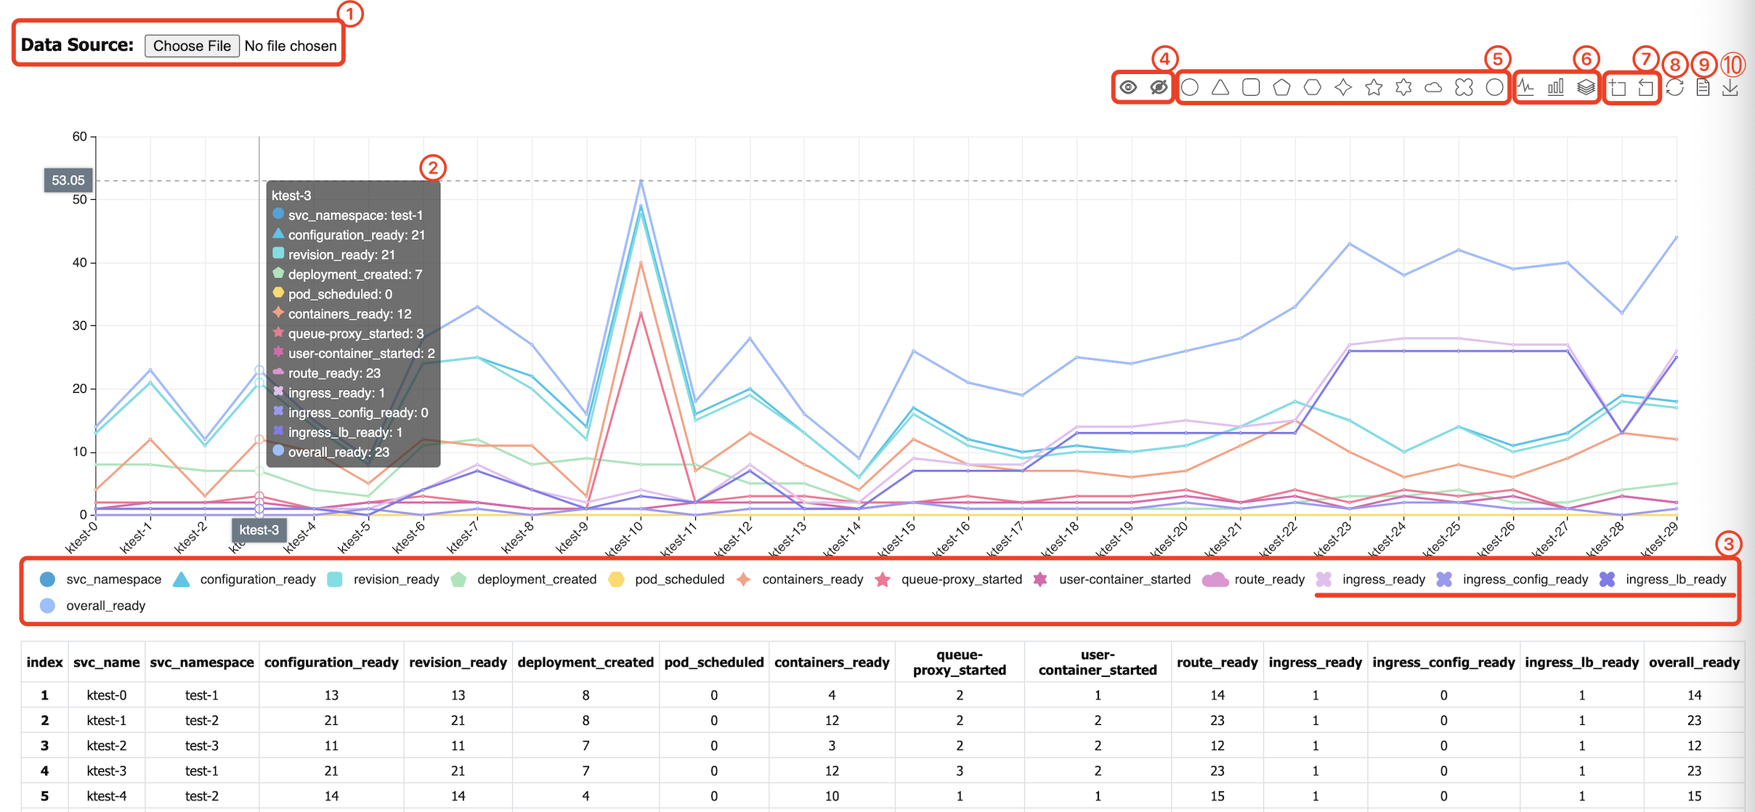Toggle stacked layers chart mode
This screenshot has width=1755, height=812.
tap(1586, 88)
